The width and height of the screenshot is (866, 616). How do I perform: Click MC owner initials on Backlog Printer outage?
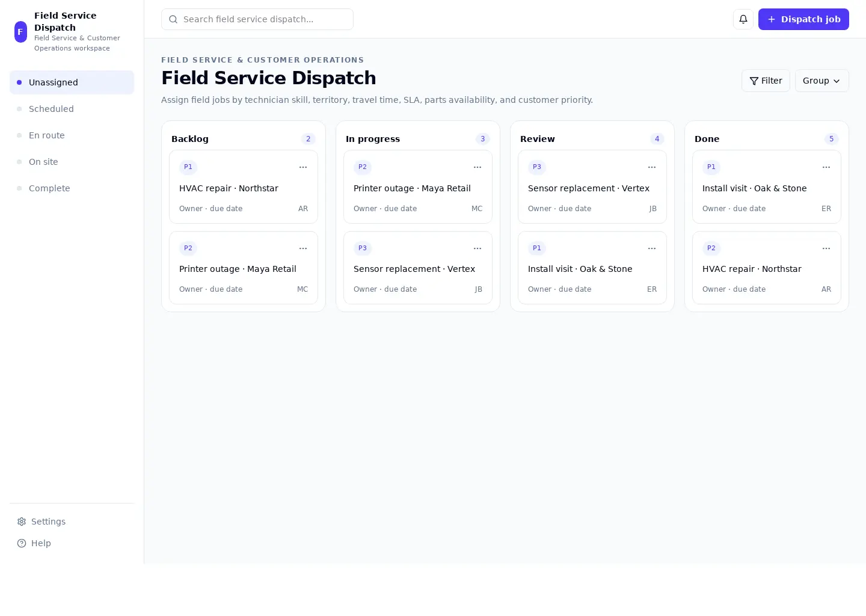302,289
